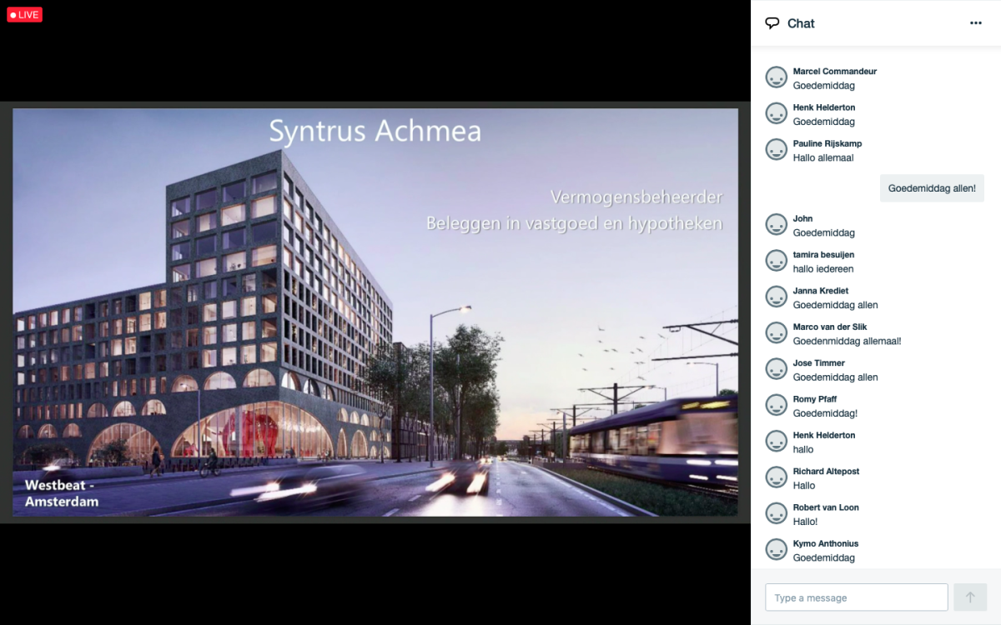The image size is (1001, 625).
Task: Click Marcel Commandeur's avatar icon
Action: tap(777, 77)
